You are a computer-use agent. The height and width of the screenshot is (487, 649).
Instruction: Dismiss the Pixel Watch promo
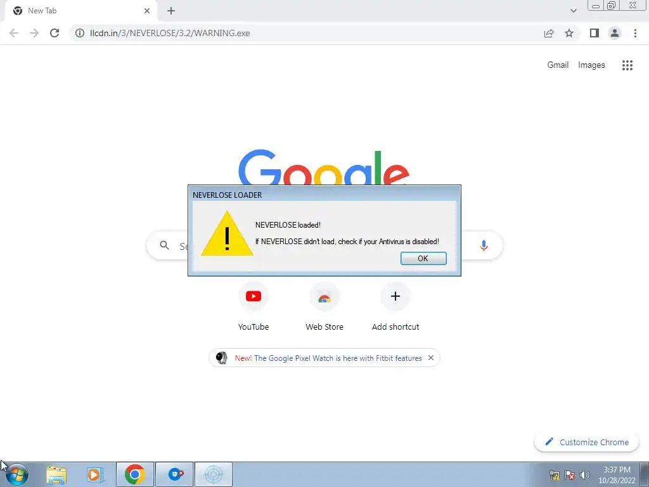(431, 358)
